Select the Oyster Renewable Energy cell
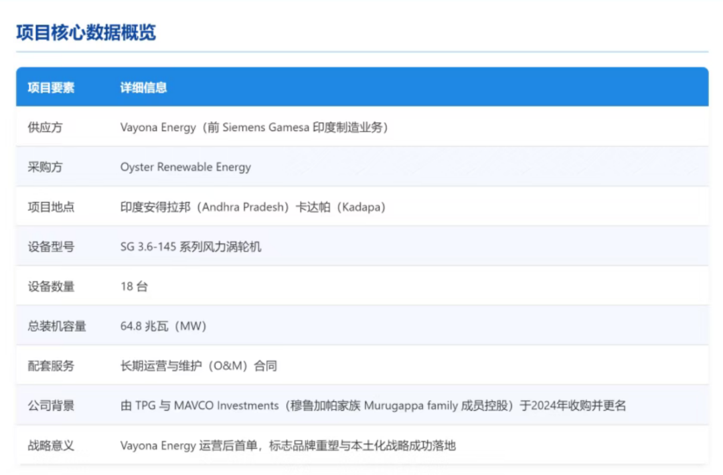The height and width of the screenshot is (475, 723). (185, 167)
